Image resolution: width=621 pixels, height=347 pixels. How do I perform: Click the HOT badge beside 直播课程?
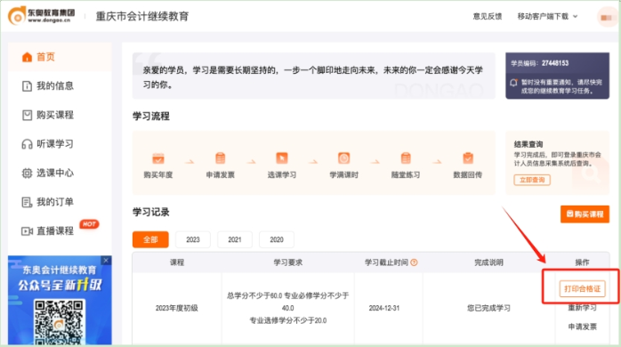click(89, 224)
